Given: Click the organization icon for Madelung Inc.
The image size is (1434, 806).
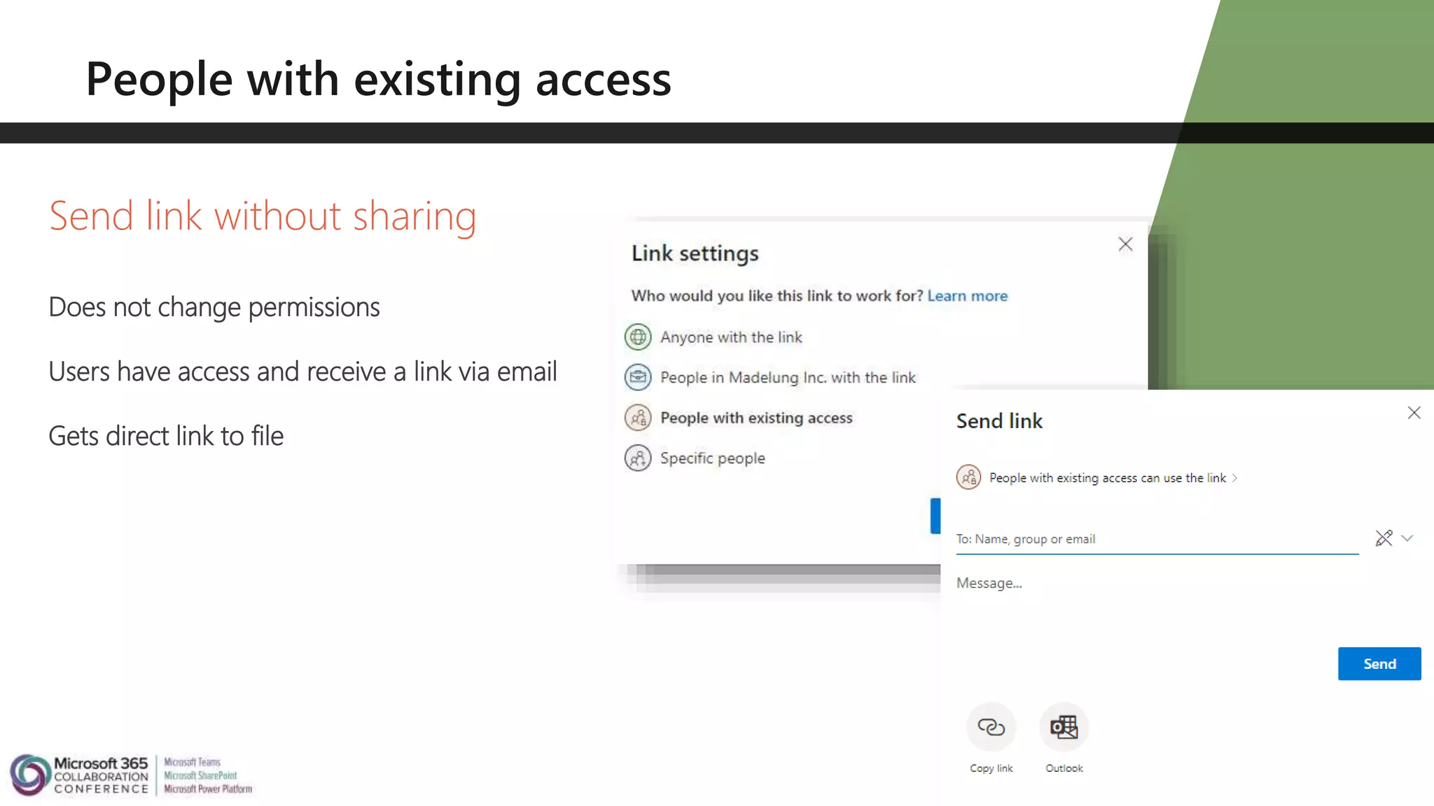Looking at the screenshot, I should pyautogui.click(x=638, y=378).
